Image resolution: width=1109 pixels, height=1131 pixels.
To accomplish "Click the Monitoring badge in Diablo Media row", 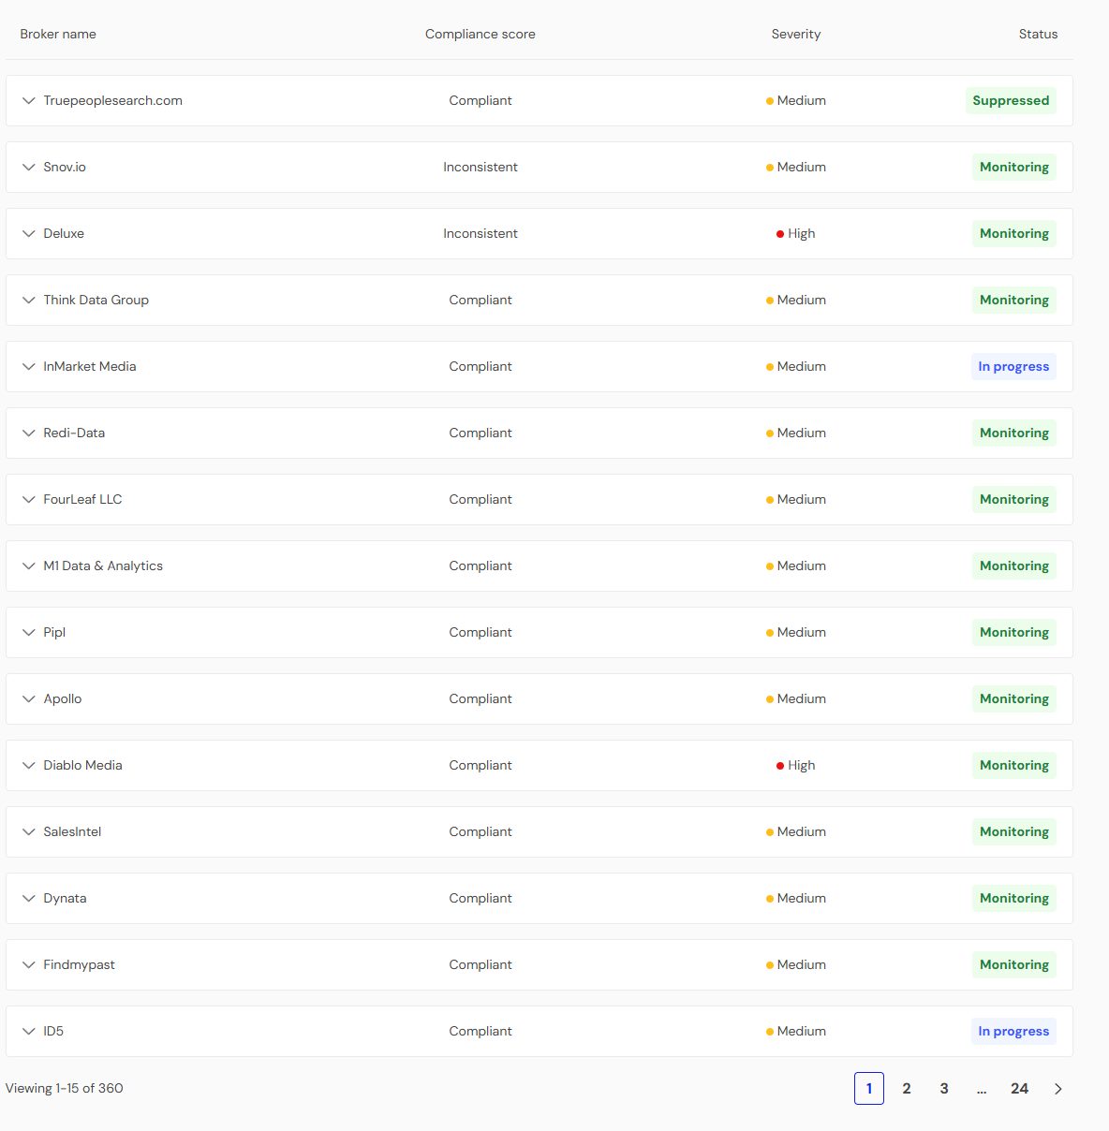I will [x=1014, y=765].
